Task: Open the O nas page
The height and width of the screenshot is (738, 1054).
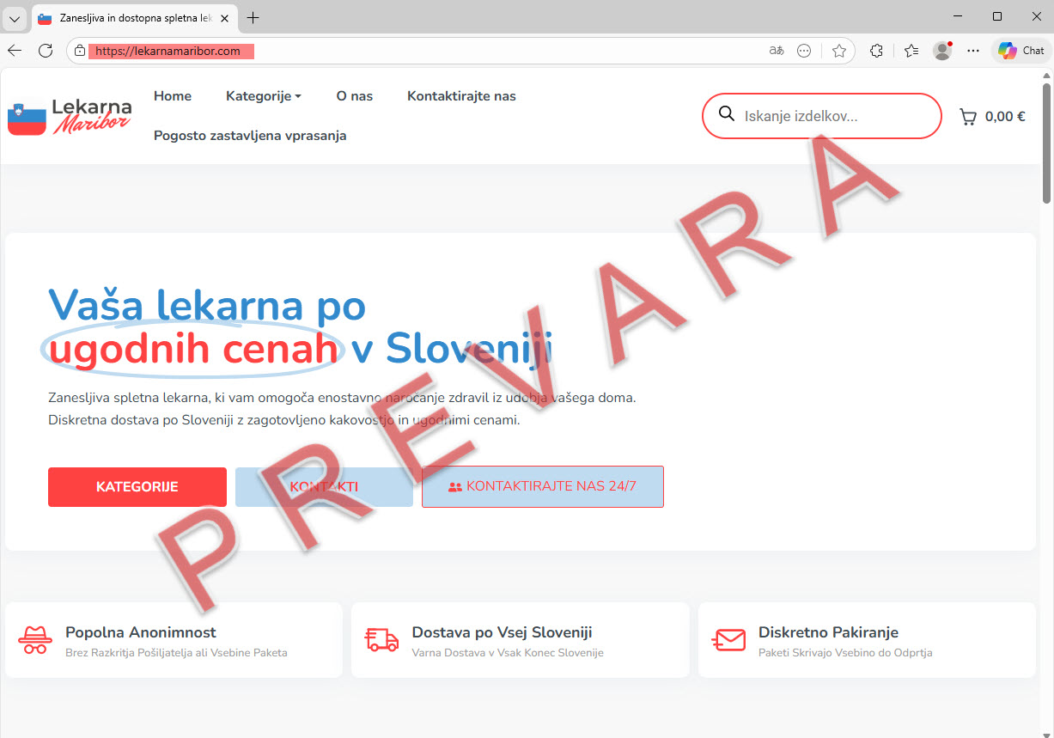Action: tap(354, 96)
